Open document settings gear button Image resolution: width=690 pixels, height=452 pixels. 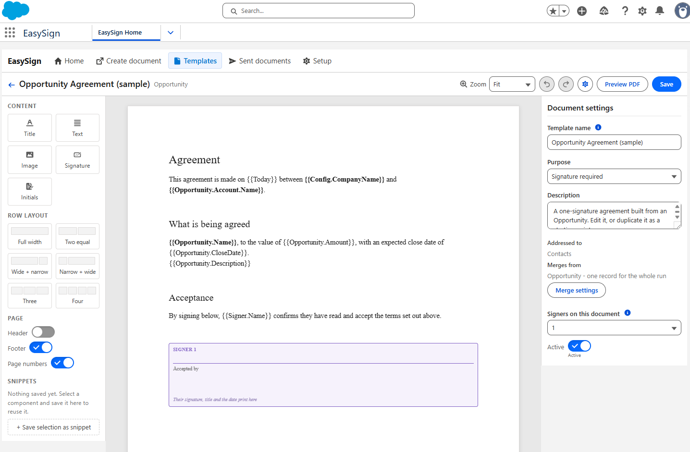pyautogui.click(x=585, y=84)
